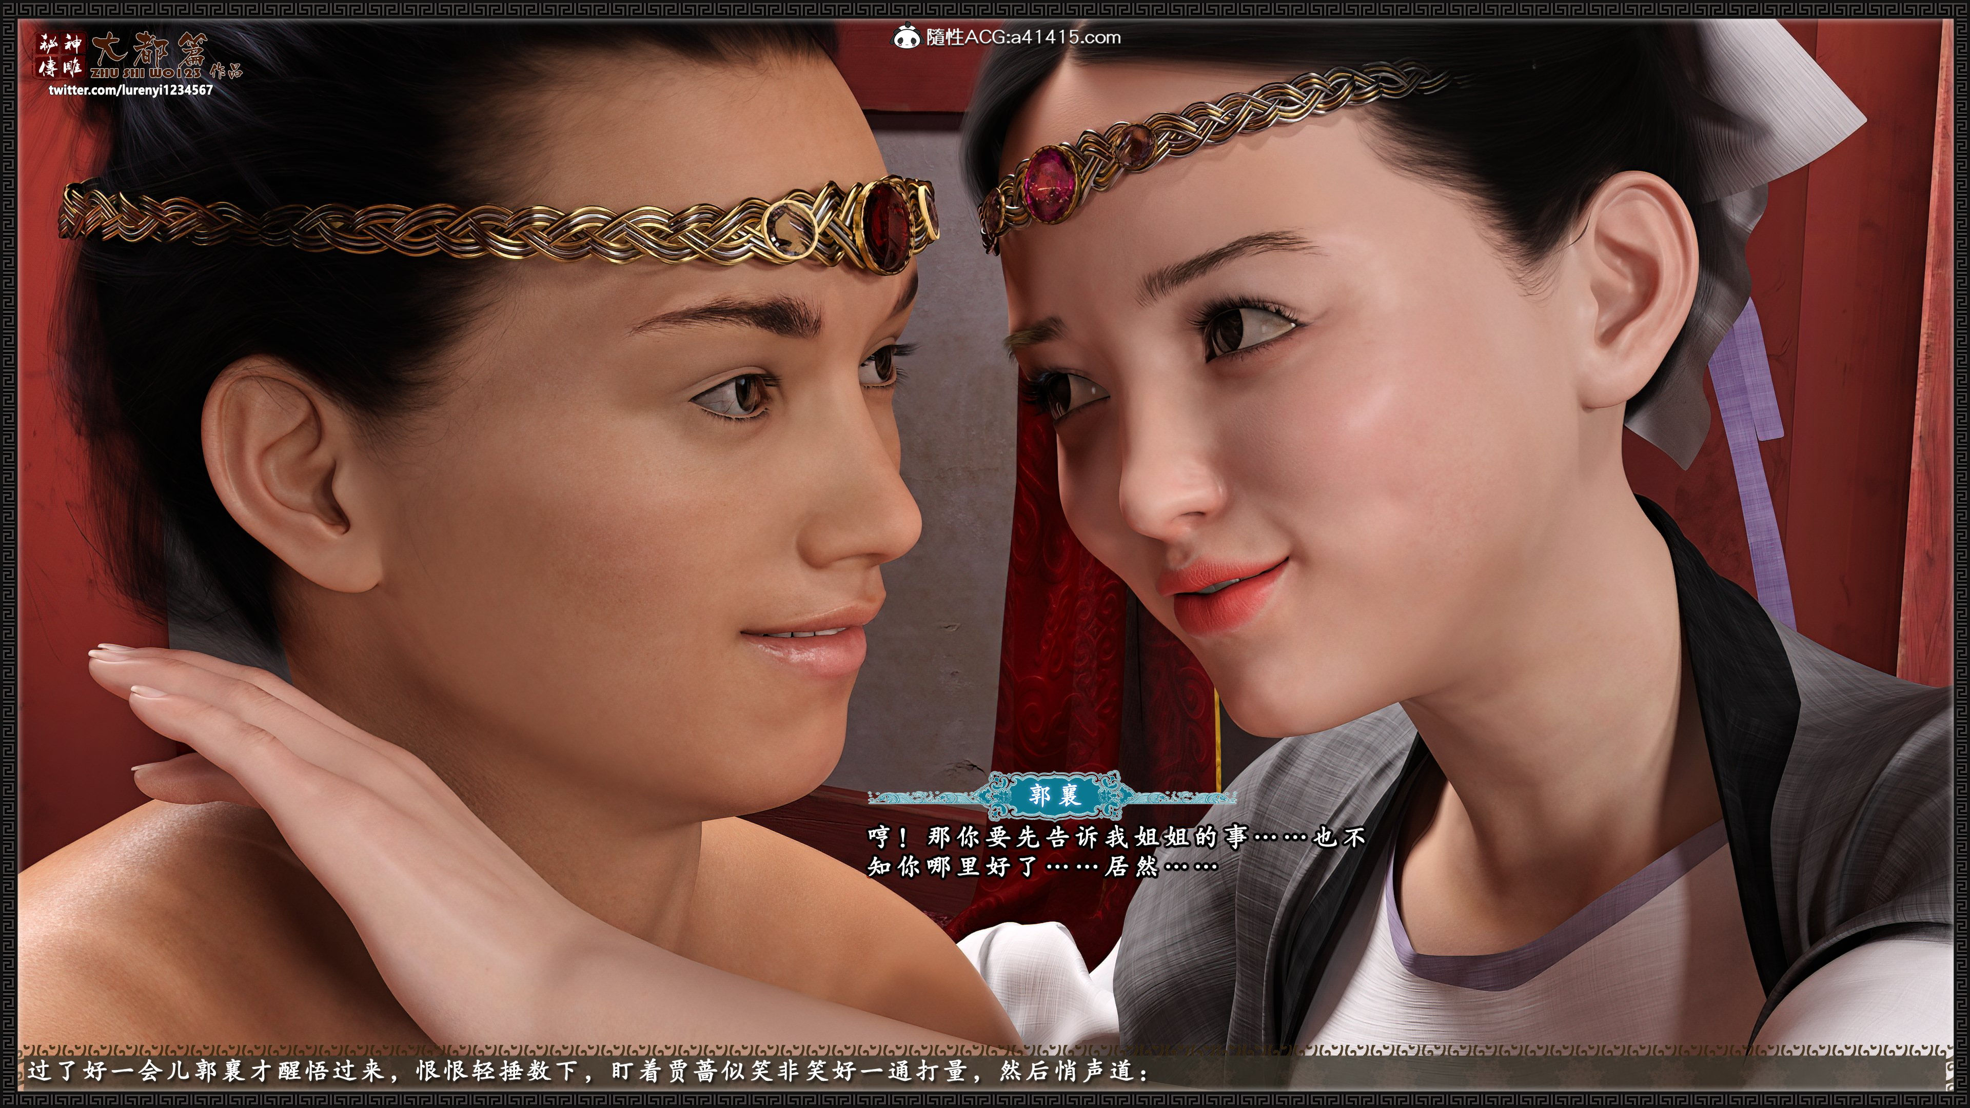1970x1108 pixels.
Task: Click the ZHU SHI WO123 author text
Action: click(145, 73)
